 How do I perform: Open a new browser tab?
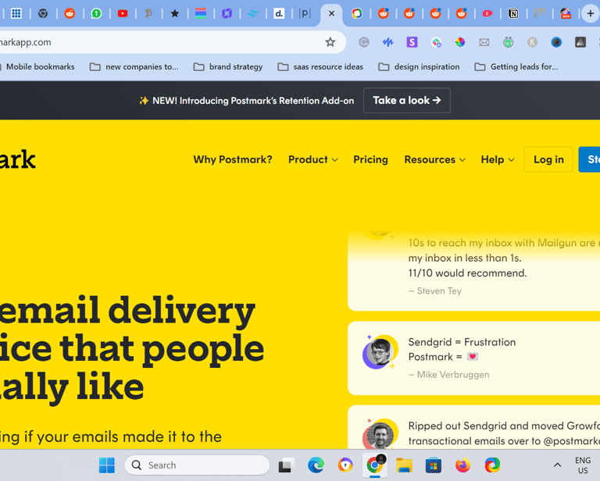tap(590, 14)
